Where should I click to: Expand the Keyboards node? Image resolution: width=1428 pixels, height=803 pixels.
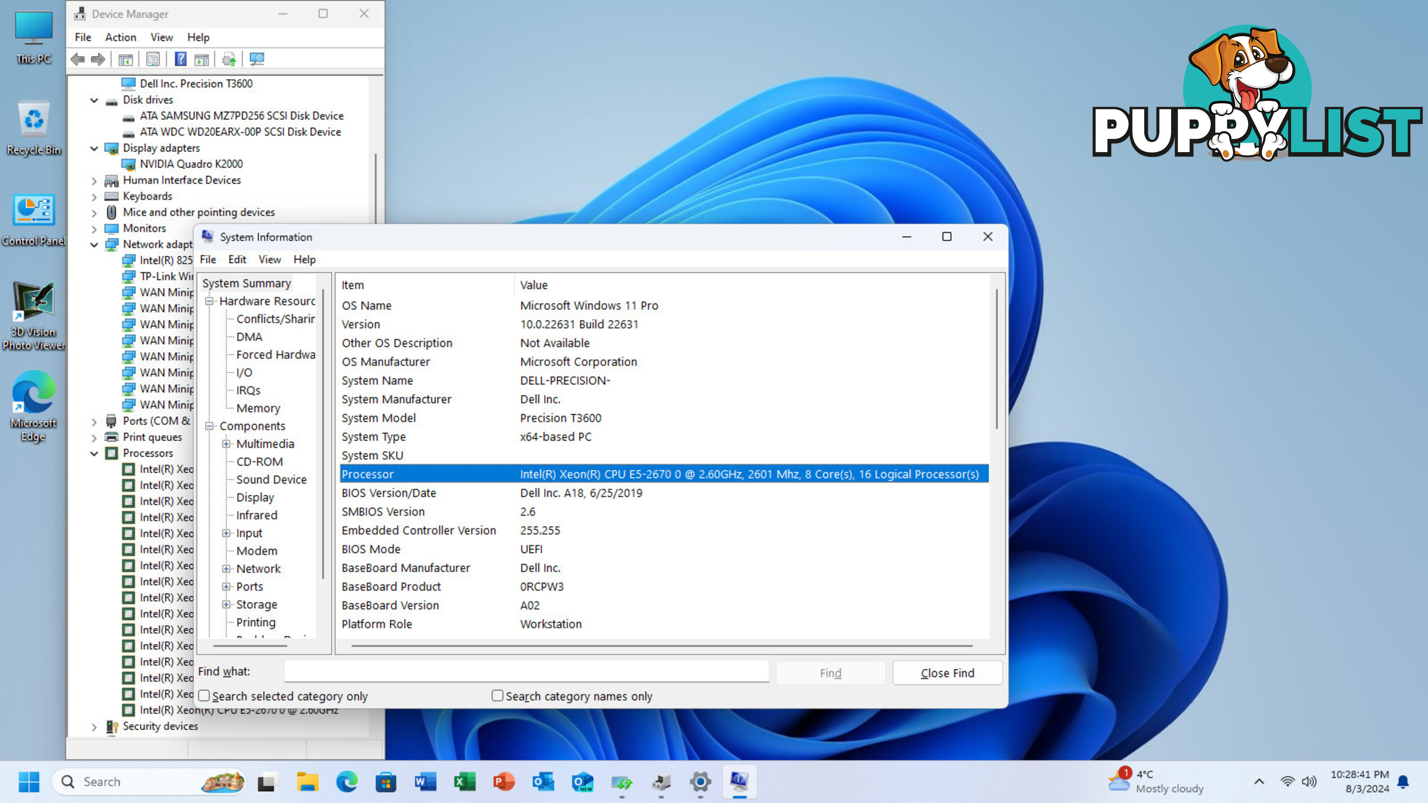94,197
